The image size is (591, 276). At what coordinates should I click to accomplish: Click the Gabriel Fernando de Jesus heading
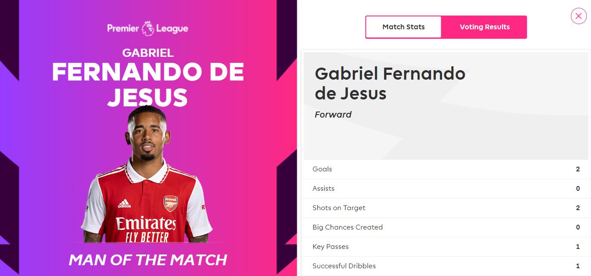(390, 84)
